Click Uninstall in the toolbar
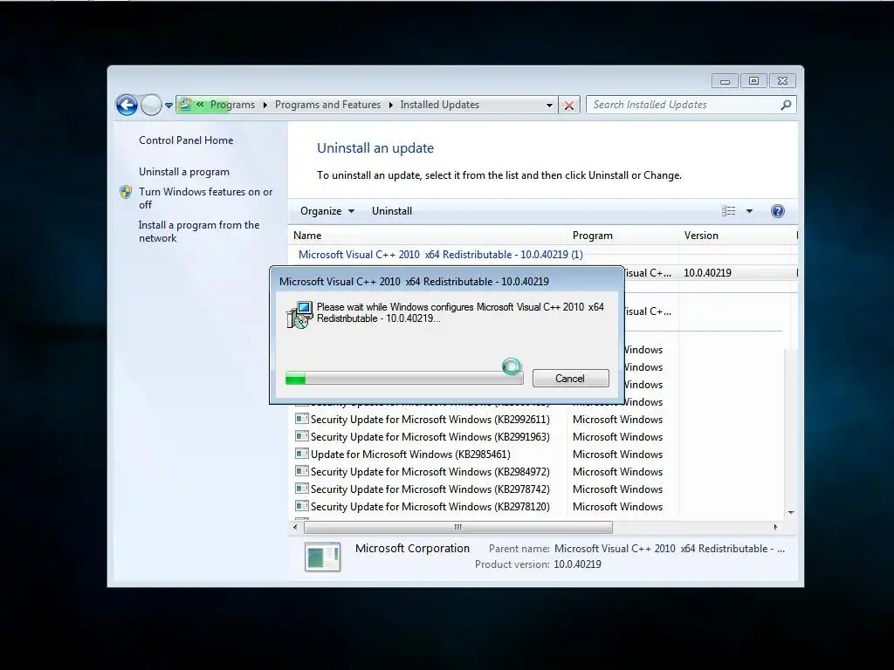This screenshot has height=670, width=894. pyautogui.click(x=392, y=211)
